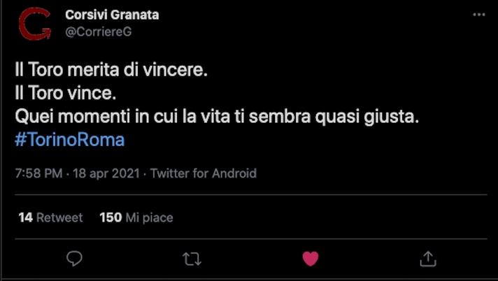Click the sentence starting 'Quei momenti in cui'
Viewport: 498px width, 281px height.
pos(217,117)
